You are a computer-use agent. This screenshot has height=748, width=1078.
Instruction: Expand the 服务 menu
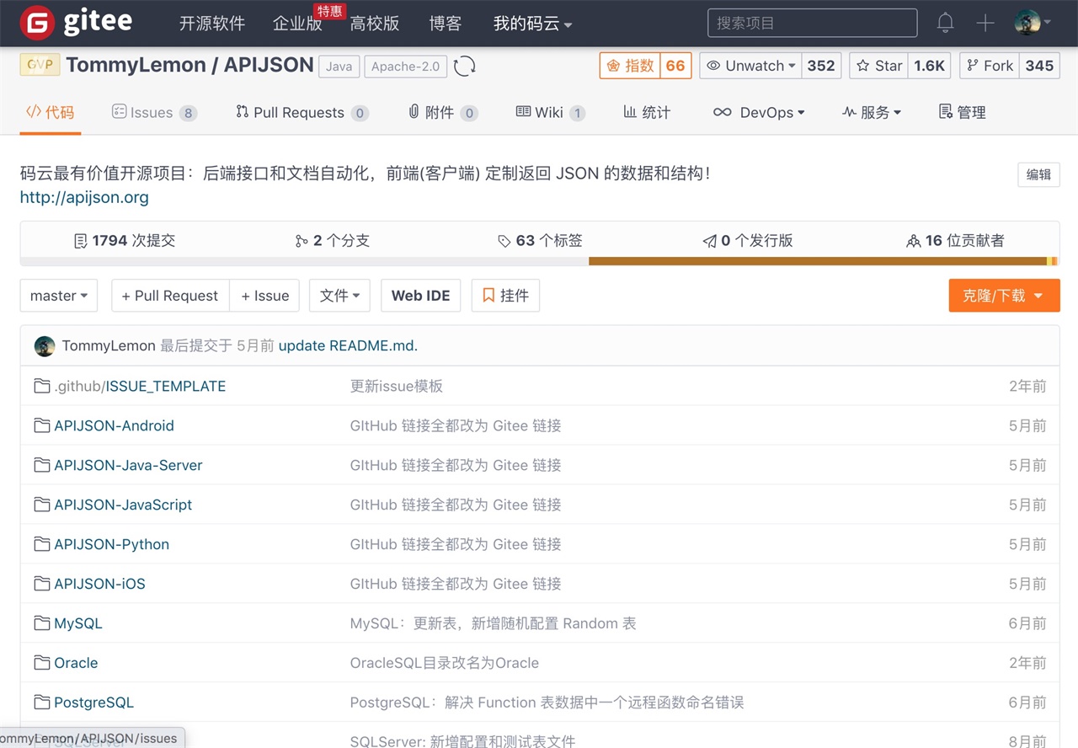(x=871, y=112)
